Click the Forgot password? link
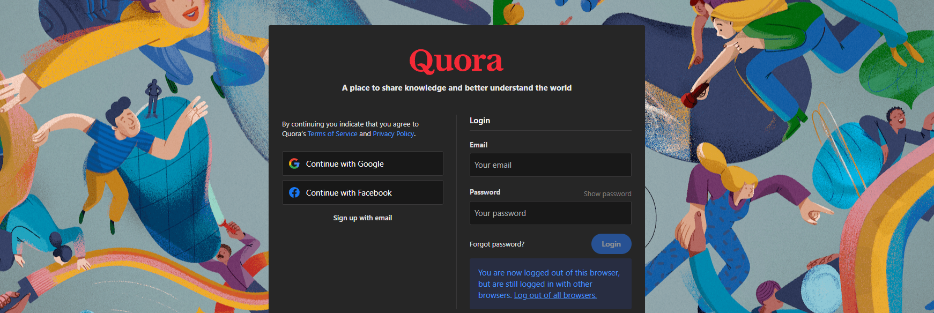Viewport: 934px width, 313px height. pos(497,244)
